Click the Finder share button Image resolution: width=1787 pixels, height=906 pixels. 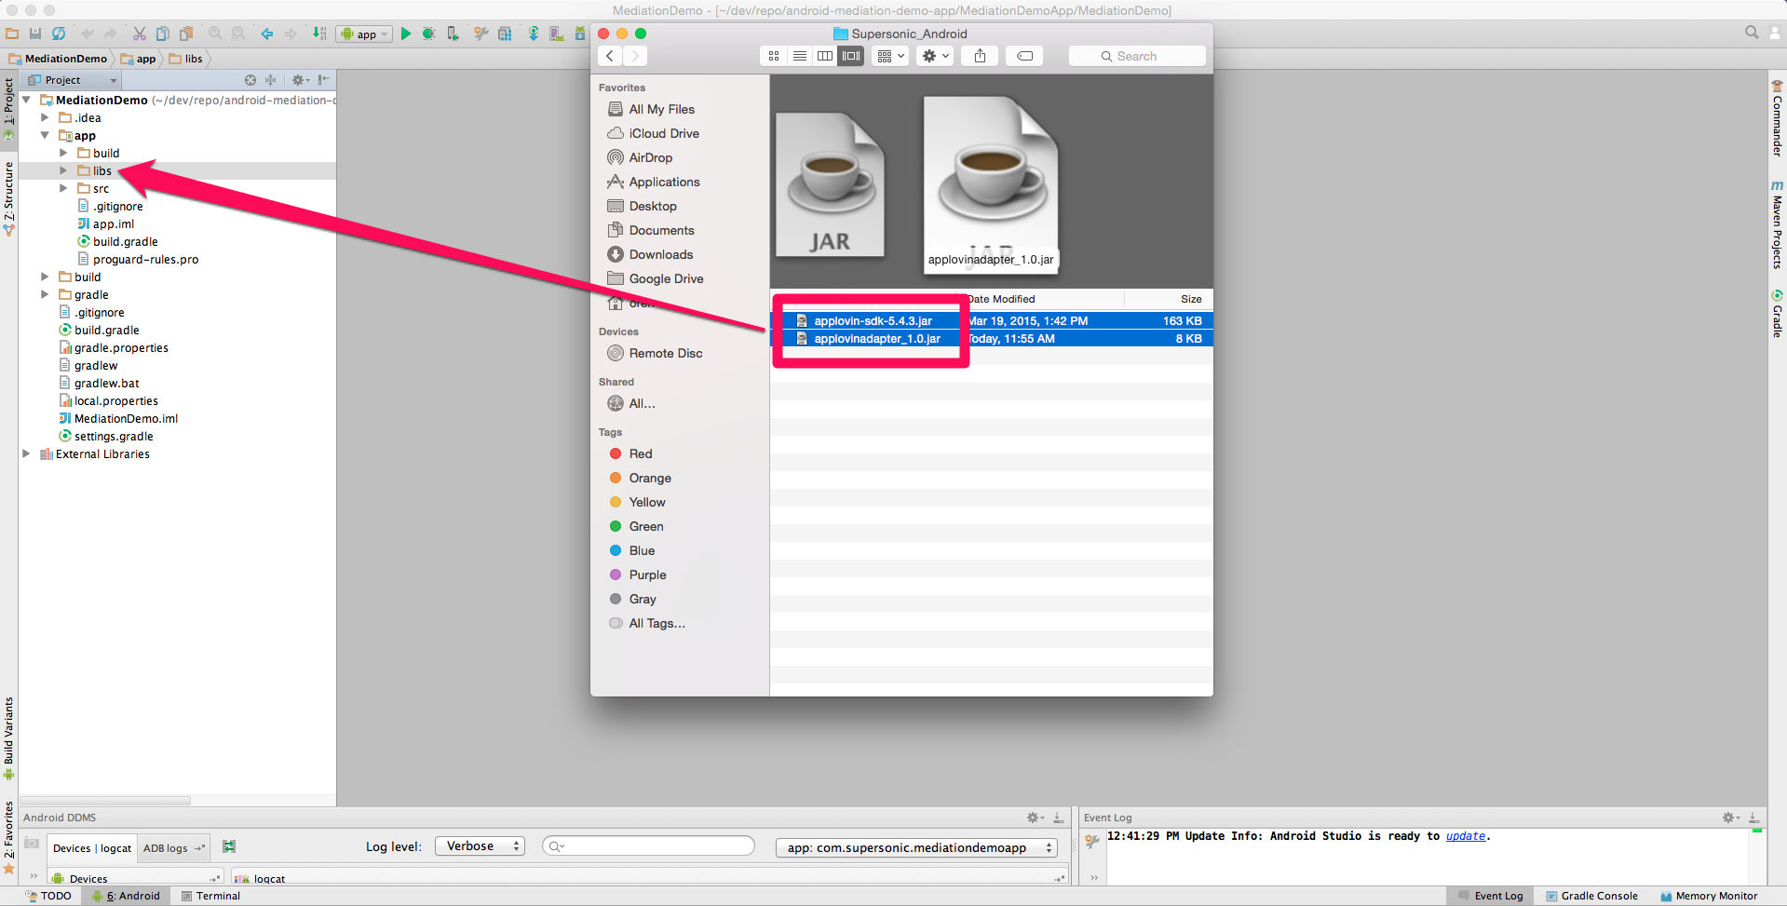(980, 56)
